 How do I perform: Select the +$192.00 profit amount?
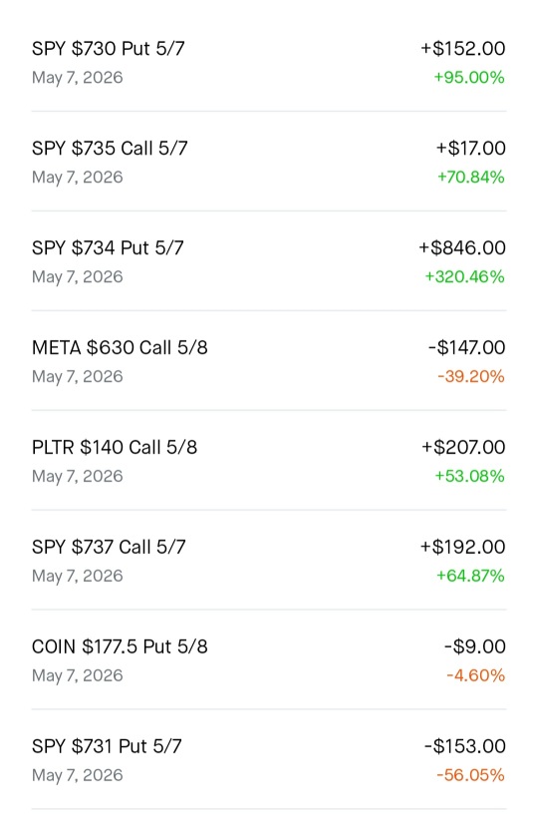[463, 547]
